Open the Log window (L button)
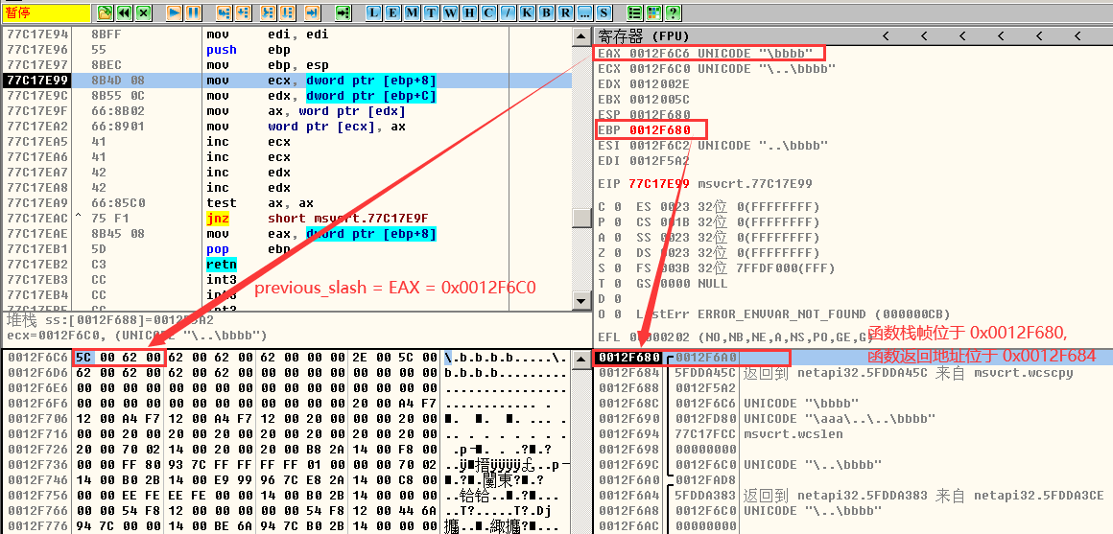Screen dimensions: 1113x534 tap(373, 13)
